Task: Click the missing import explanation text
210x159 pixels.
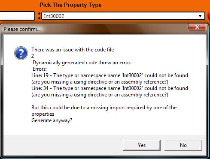Action: (x=104, y=111)
